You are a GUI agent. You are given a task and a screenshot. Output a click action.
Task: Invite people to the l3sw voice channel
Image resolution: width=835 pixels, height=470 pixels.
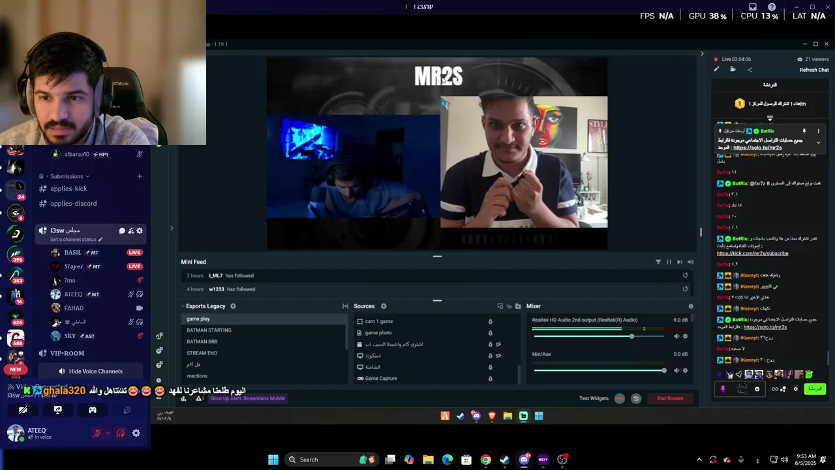pos(130,230)
